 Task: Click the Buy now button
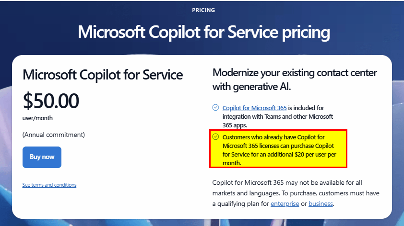coord(42,157)
